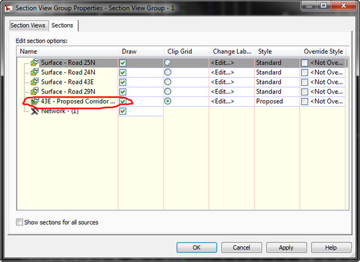This screenshot has width=360, height=262.
Task: Enable Override Style checkbox for Road 24N
Action: click(x=304, y=73)
